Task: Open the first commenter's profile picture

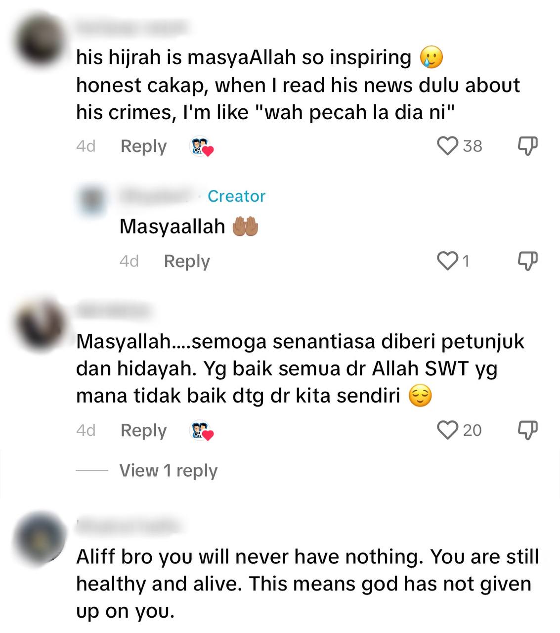Action: tap(41, 39)
